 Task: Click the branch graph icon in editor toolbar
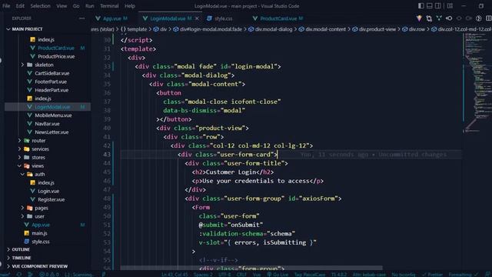coord(439,18)
